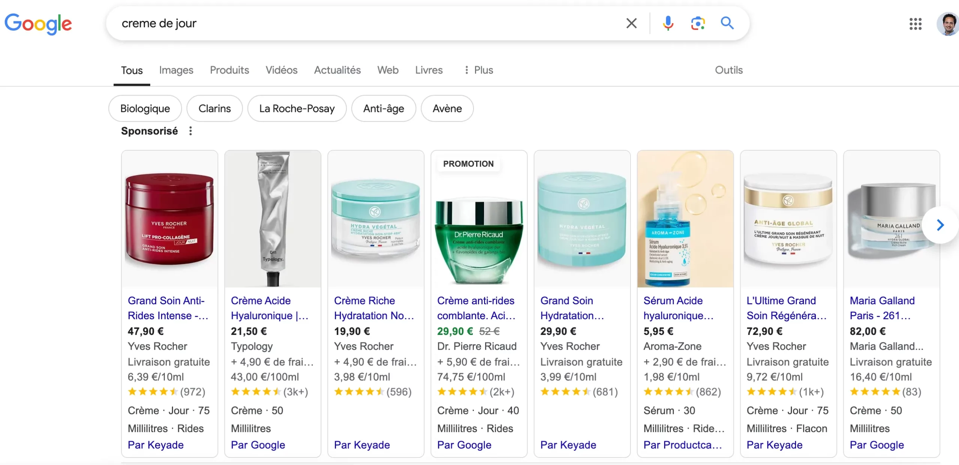Click the star rating with 83 reviews
The width and height of the screenshot is (959, 465).
(x=886, y=392)
